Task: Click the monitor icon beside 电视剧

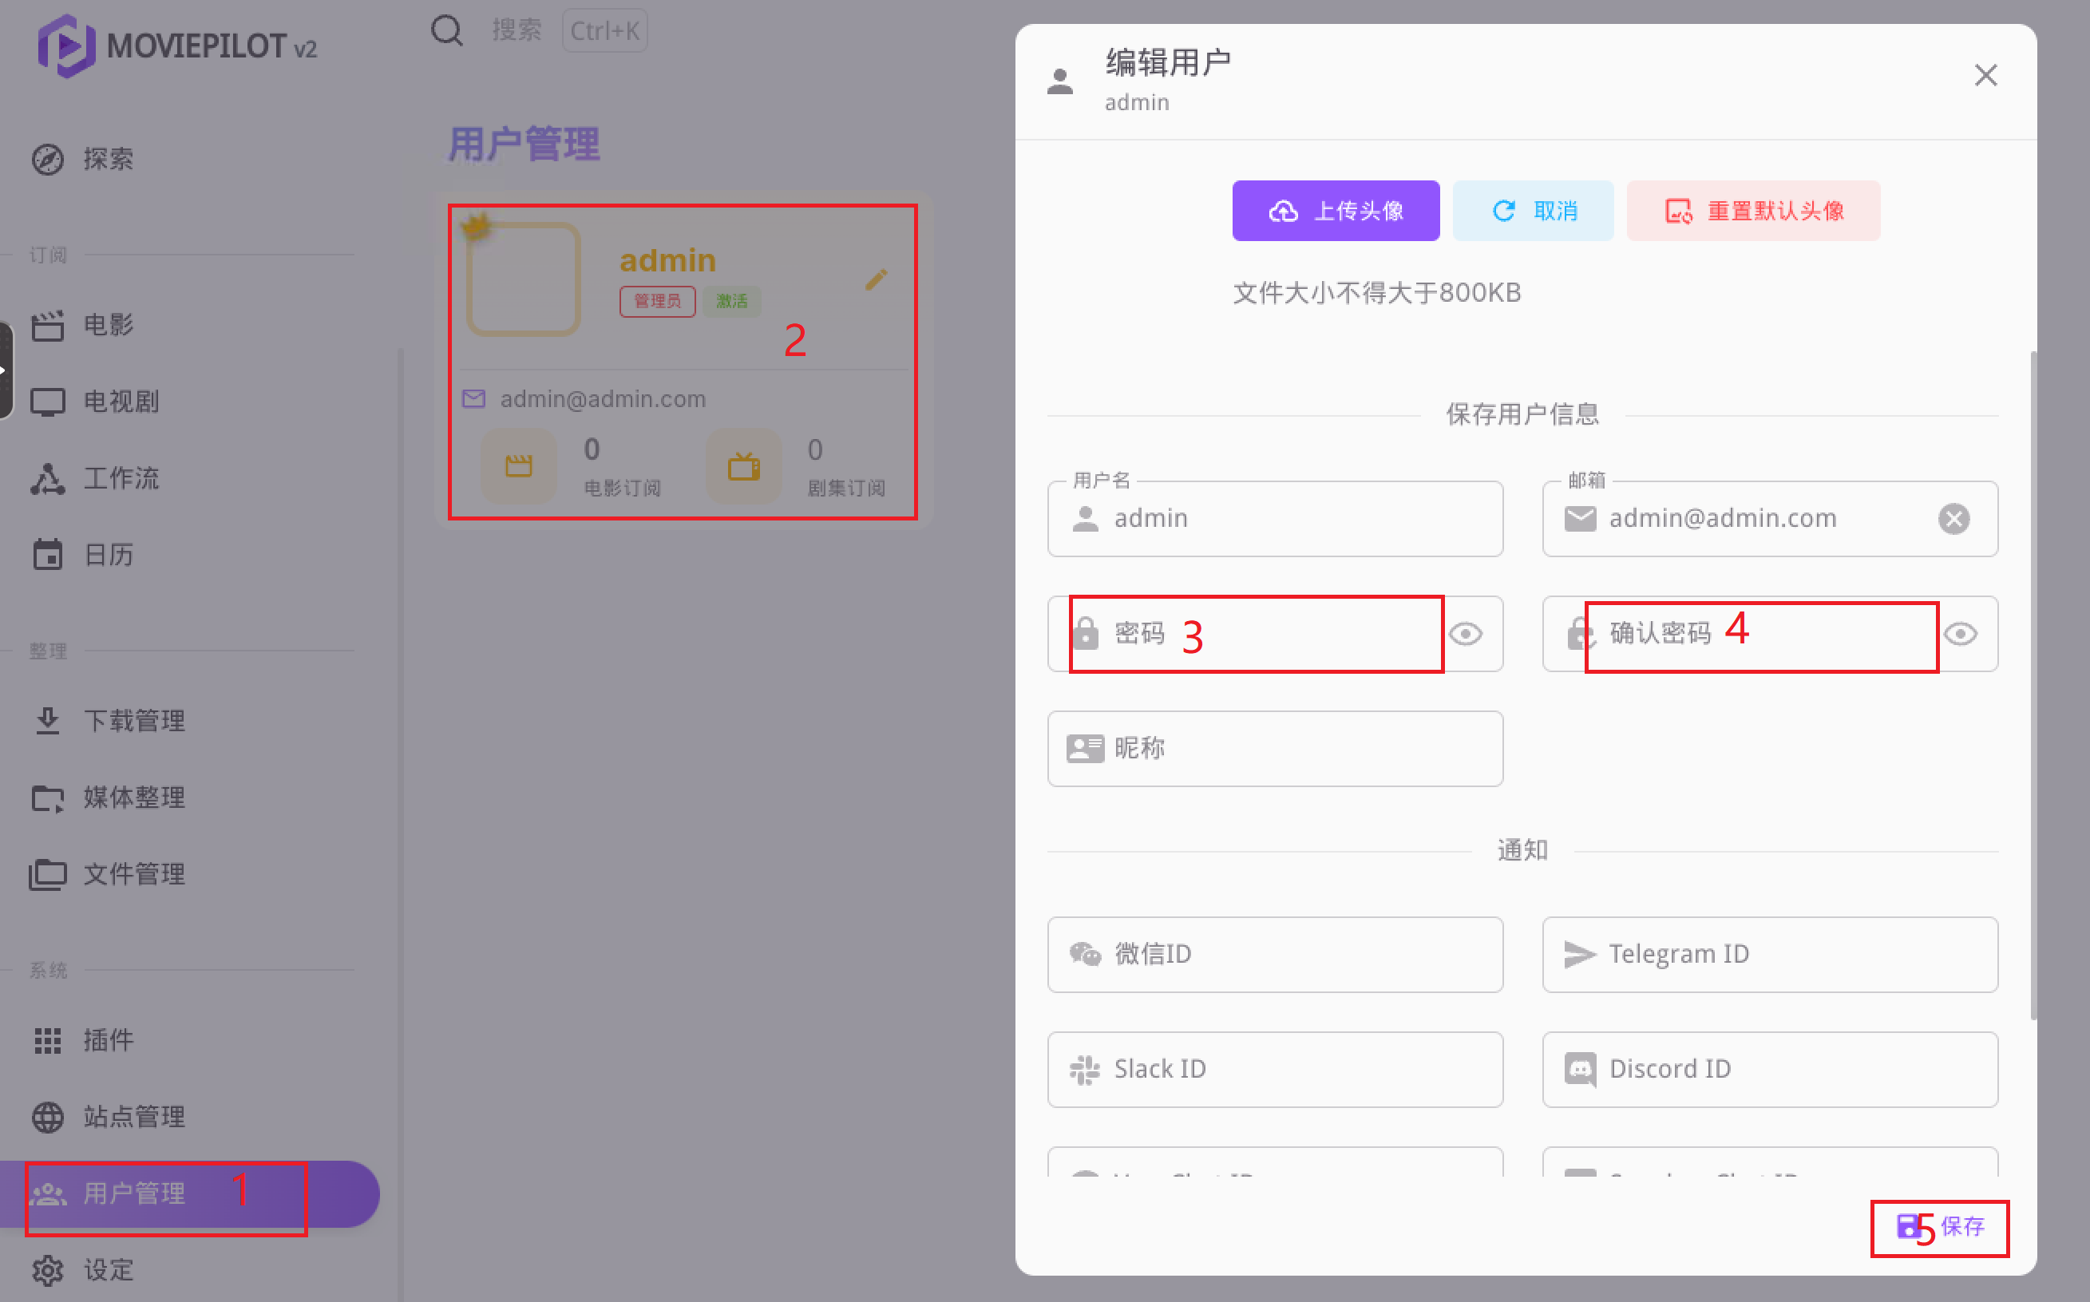Action: point(47,402)
